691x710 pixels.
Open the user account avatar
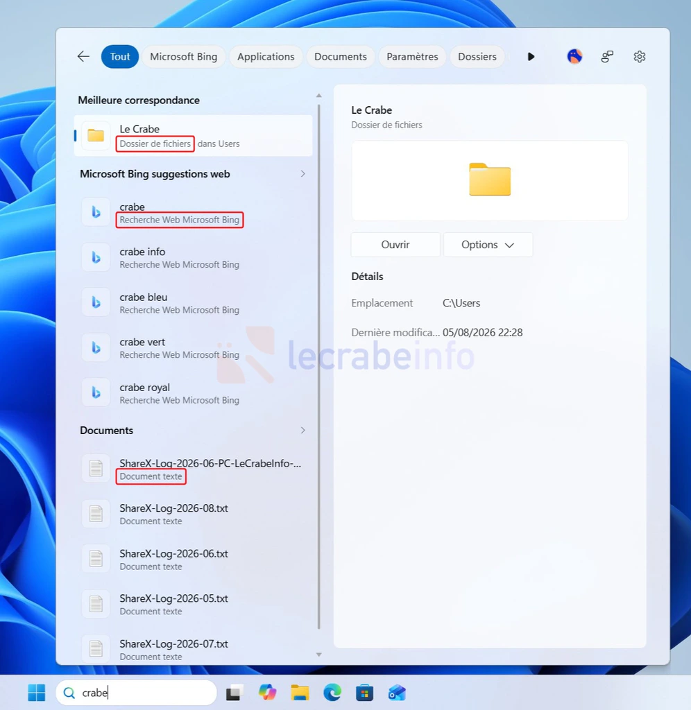tap(574, 57)
